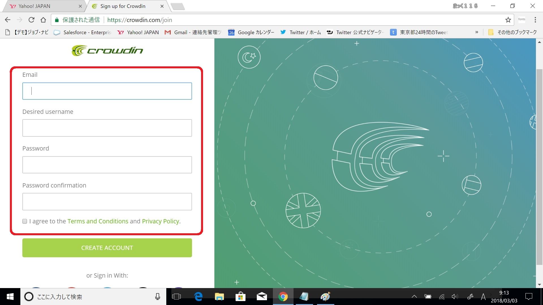The width and height of the screenshot is (543, 305).
Task: Click the pen workspace tray icon
Action: coord(470,297)
